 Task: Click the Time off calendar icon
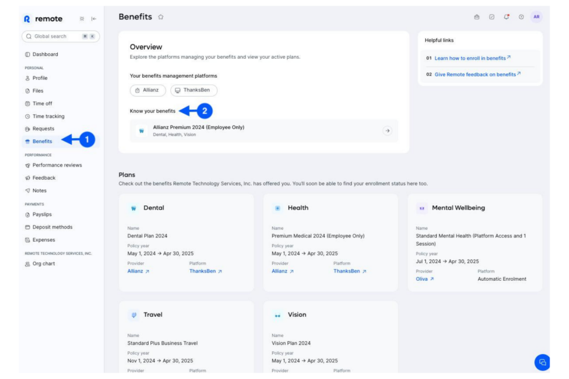(28, 104)
